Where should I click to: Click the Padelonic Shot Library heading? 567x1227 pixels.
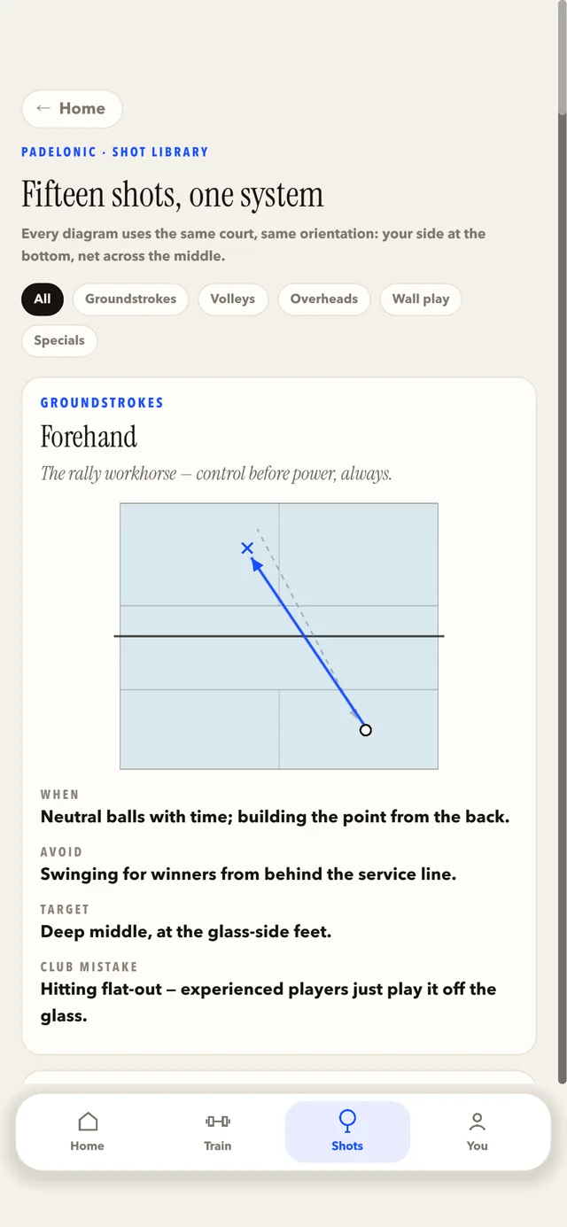[x=115, y=151]
